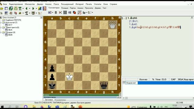
Task: Go to next game with green right arrow
Action: click(33, 8)
